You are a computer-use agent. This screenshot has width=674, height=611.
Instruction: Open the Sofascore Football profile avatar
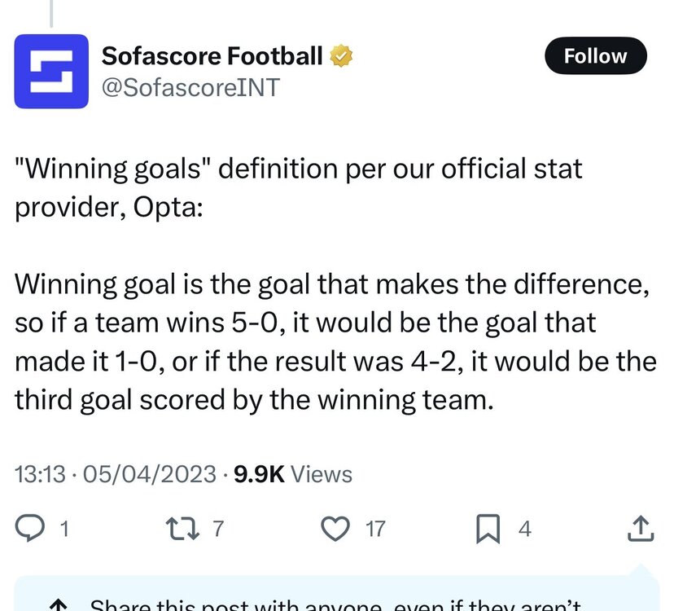(x=51, y=71)
